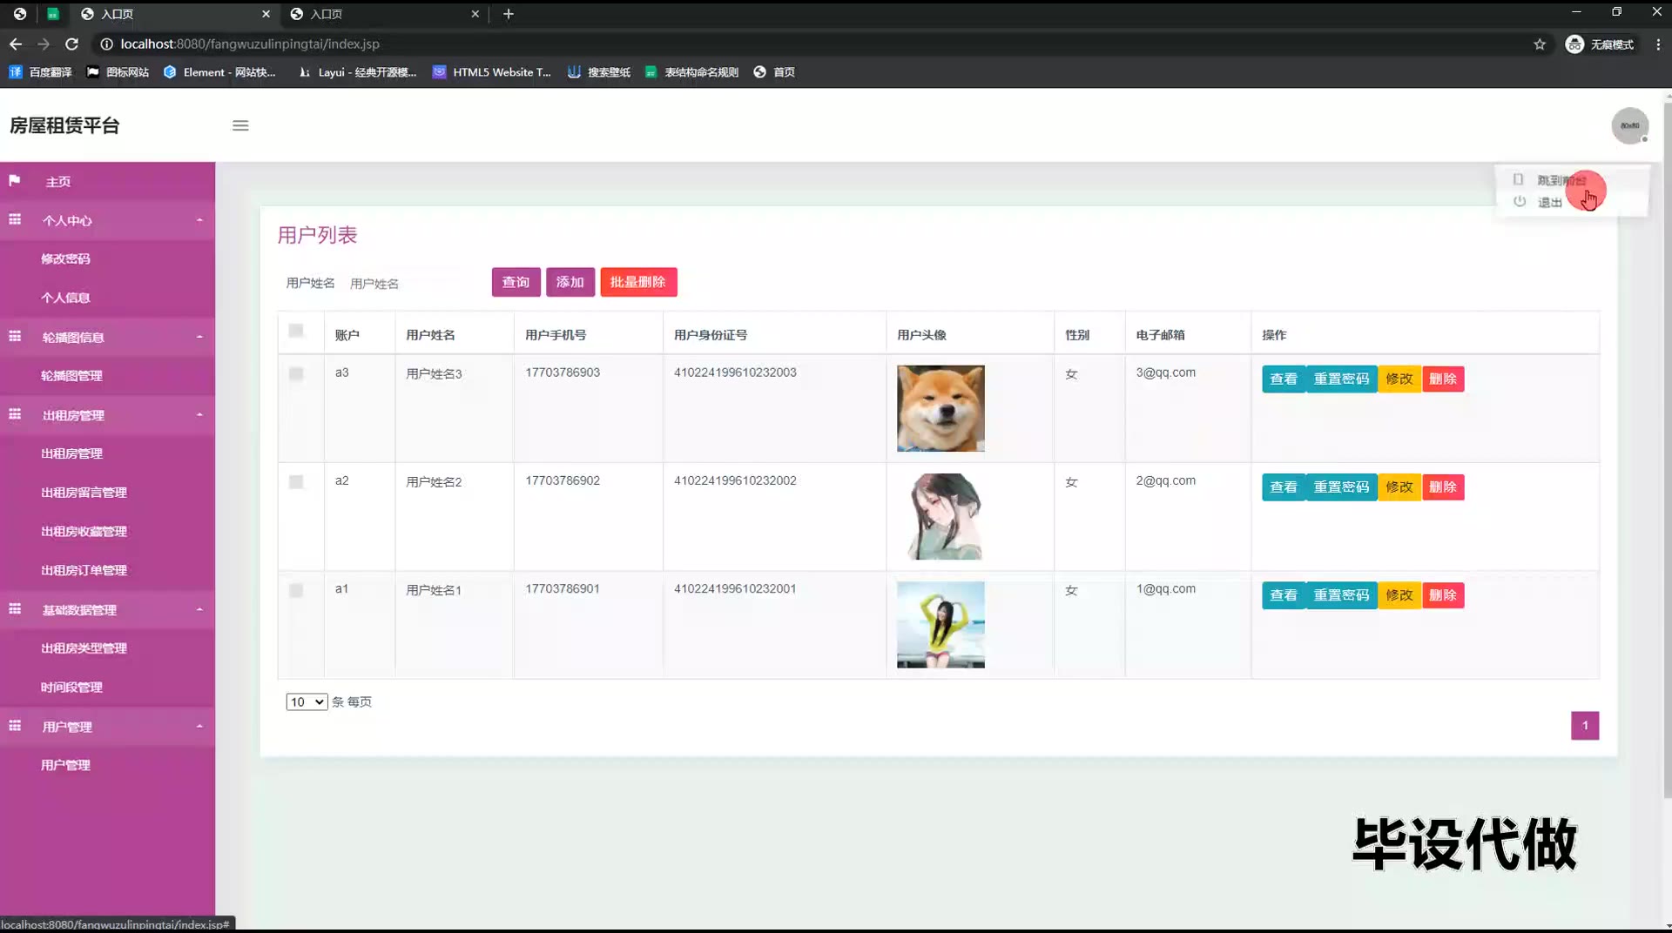
Task: Click 重置密码 for account a2
Action: coord(1341,487)
